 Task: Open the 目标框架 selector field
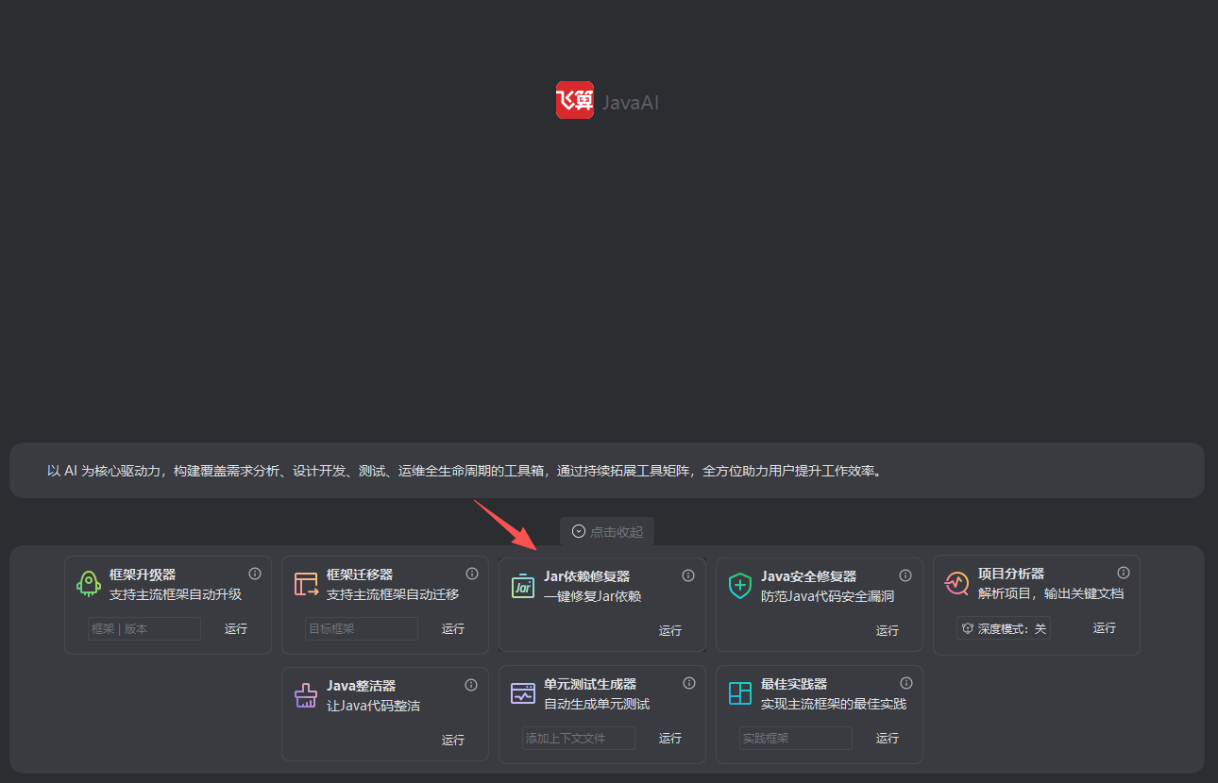coord(362,629)
